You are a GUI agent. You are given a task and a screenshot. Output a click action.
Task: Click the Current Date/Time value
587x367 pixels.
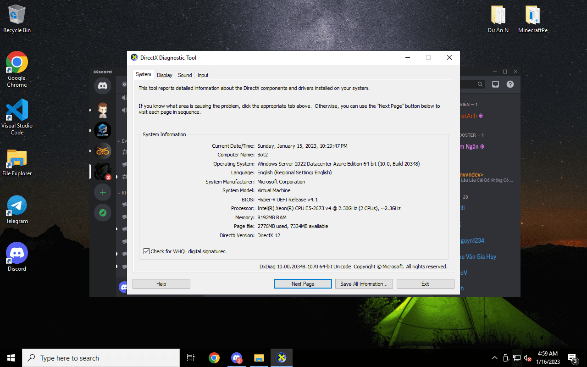pos(303,146)
